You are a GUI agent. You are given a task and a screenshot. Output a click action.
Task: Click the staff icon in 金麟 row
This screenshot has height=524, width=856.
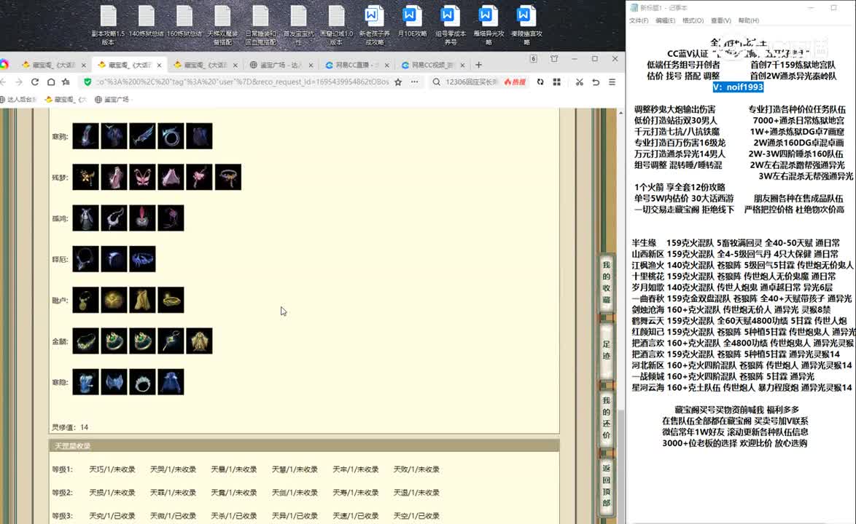[171, 341]
